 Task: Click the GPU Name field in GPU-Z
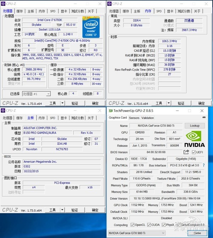pos(156,126)
